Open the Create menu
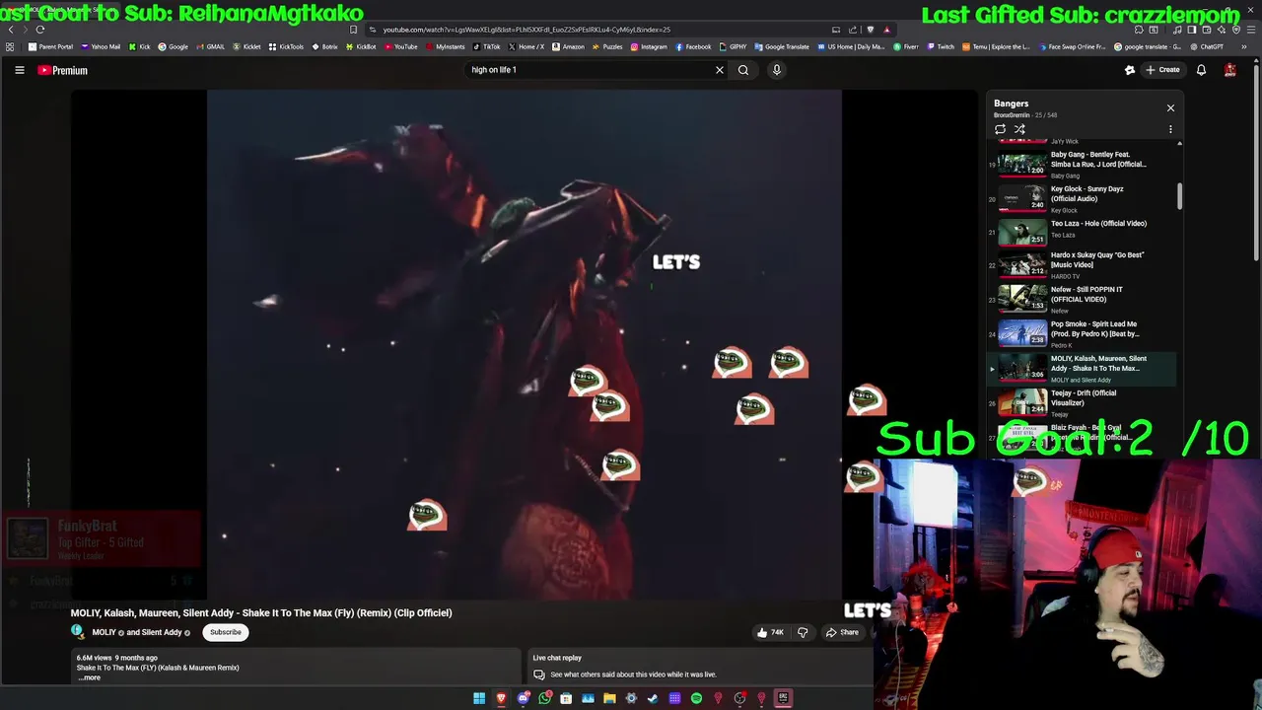 pos(1162,70)
